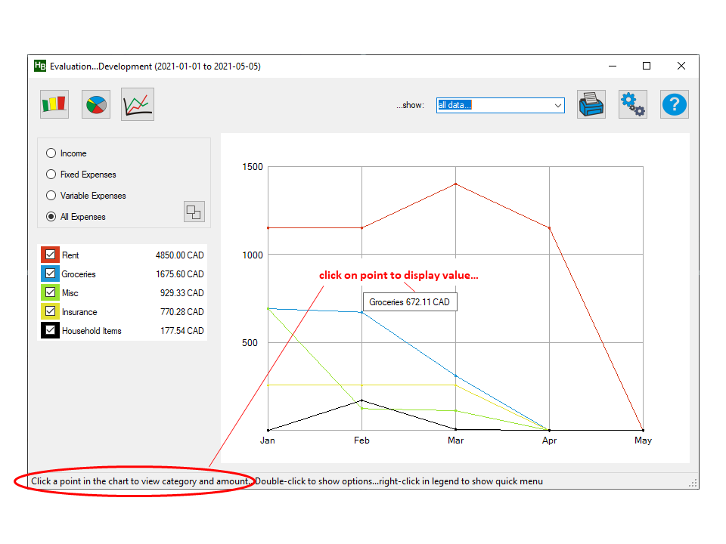Select the Fixed Expenses radio button
The width and height of the screenshot is (726, 544).
tap(51, 175)
